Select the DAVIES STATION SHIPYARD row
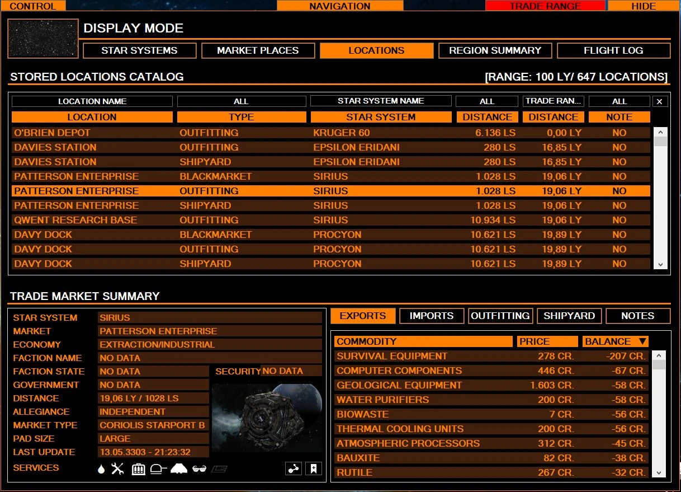This screenshot has height=492, width=681. (x=331, y=162)
